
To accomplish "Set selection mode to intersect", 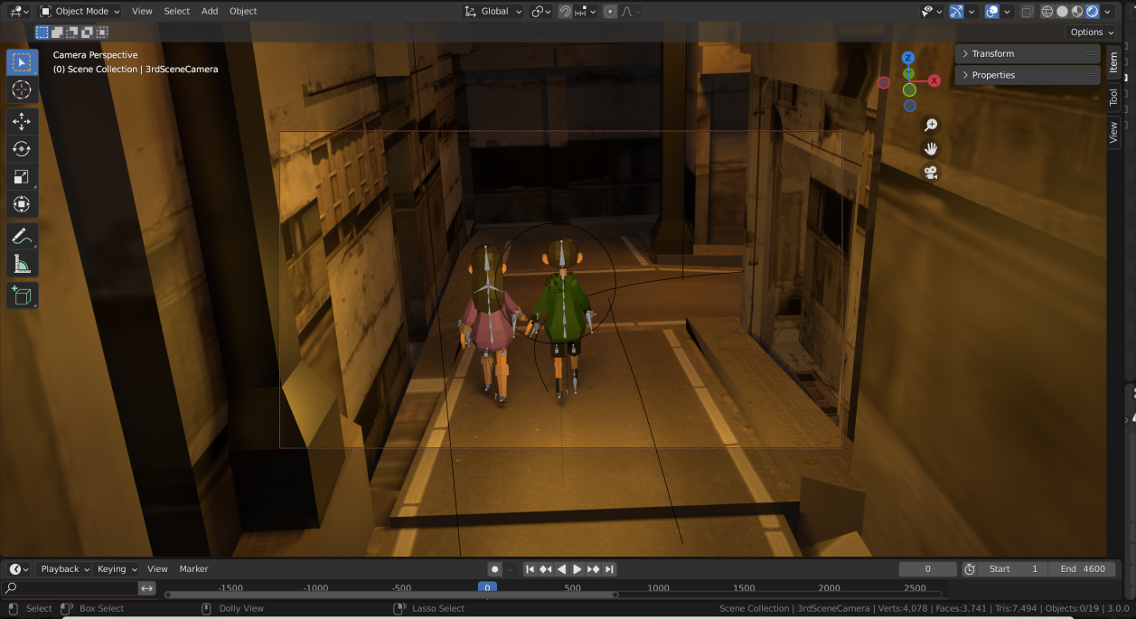I will pos(102,33).
